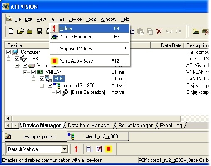
Task: Switch to the Script Manager tab
Action: pyautogui.click(x=136, y=126)
